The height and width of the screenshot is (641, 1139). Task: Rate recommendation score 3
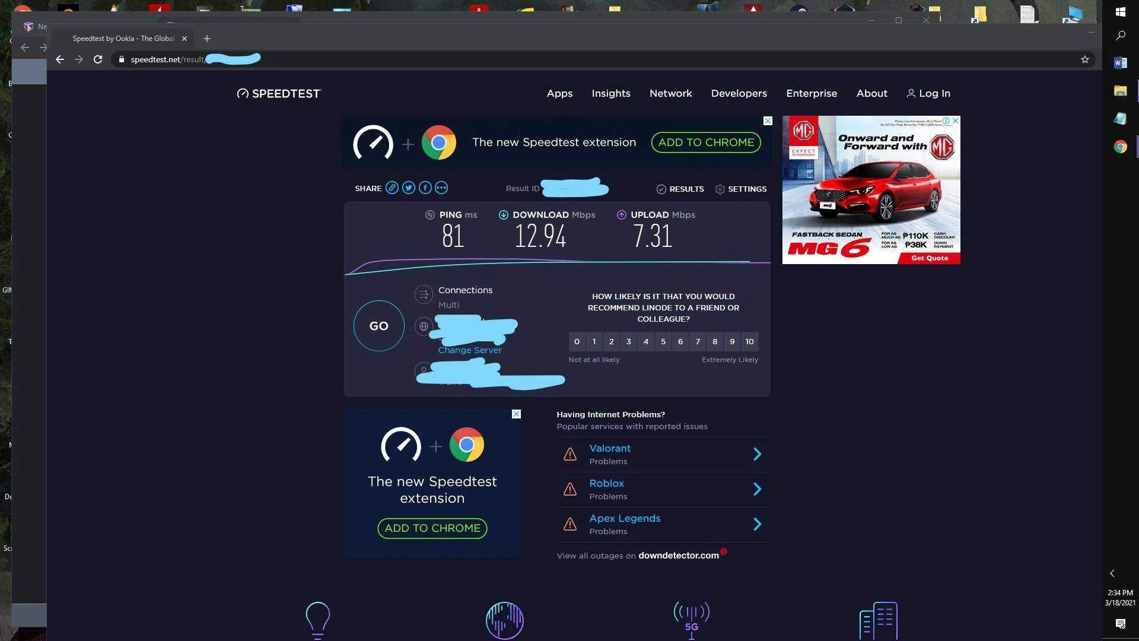coord(629,341)
